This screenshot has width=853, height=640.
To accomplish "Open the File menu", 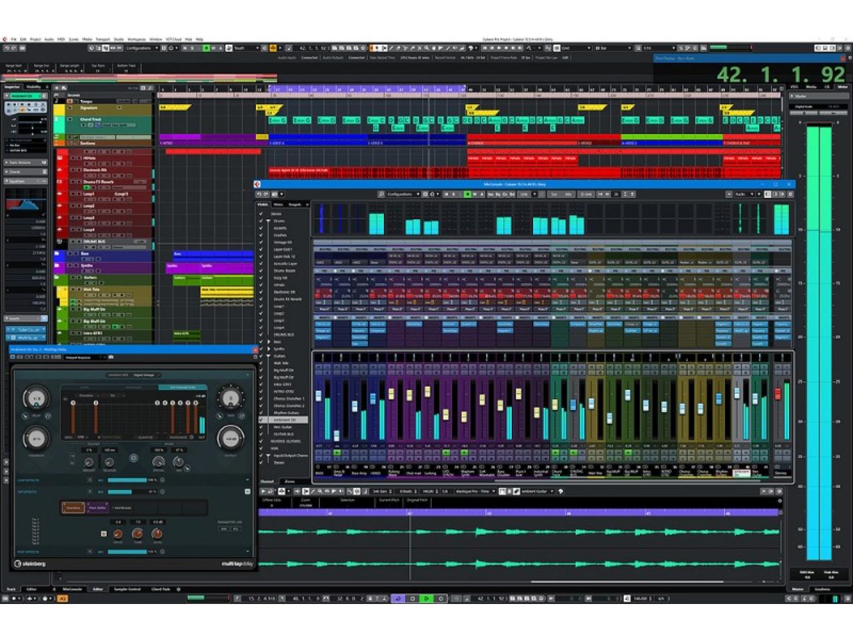I will click(x=13, y=39).
